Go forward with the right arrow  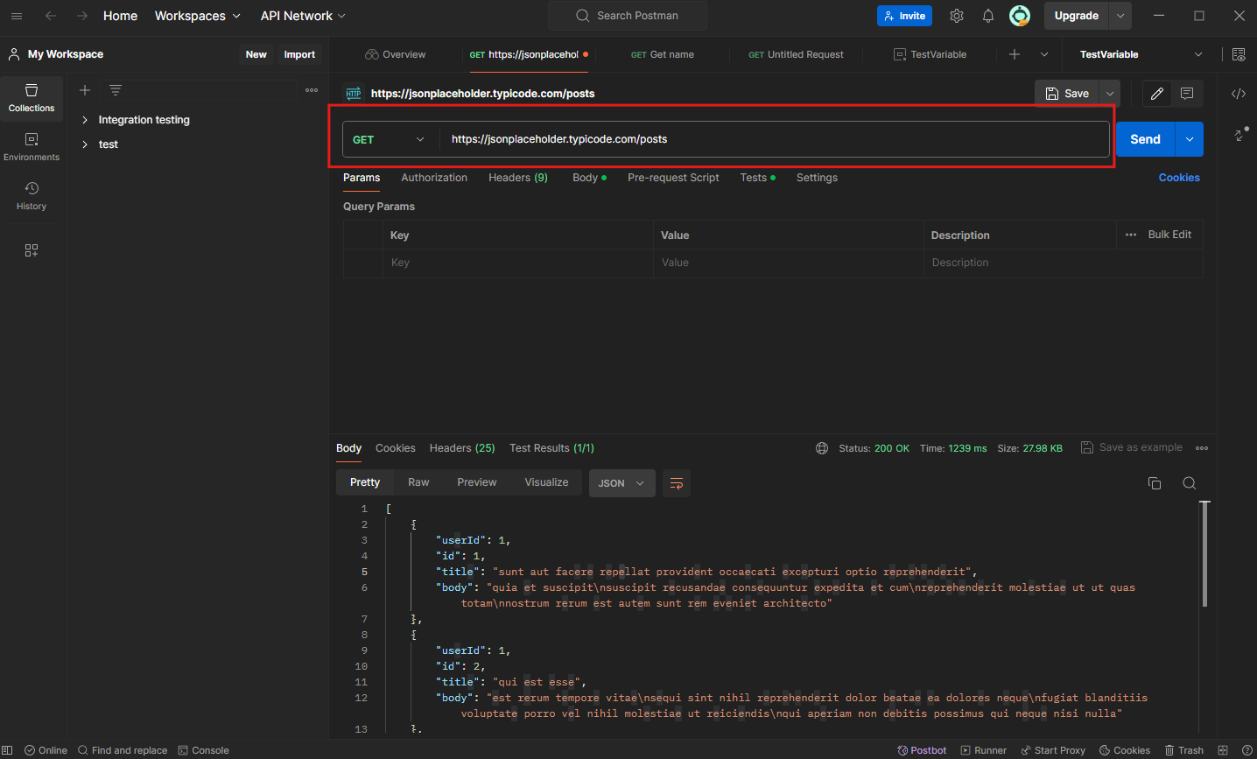tap(81, 16)
